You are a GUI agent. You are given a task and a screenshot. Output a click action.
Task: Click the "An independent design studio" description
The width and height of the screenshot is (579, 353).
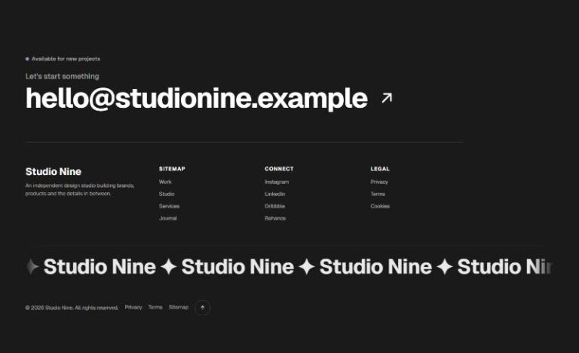point(80,189)
